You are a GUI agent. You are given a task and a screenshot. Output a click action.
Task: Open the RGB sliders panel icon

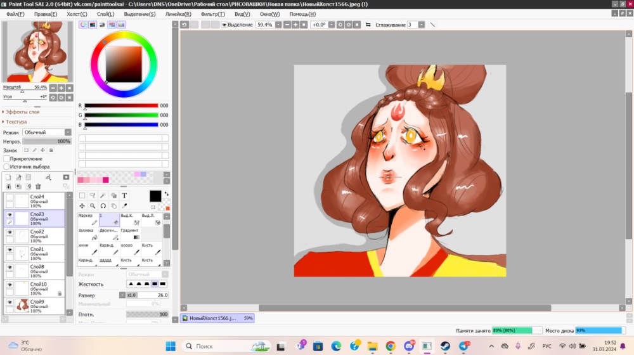[93, 25]
